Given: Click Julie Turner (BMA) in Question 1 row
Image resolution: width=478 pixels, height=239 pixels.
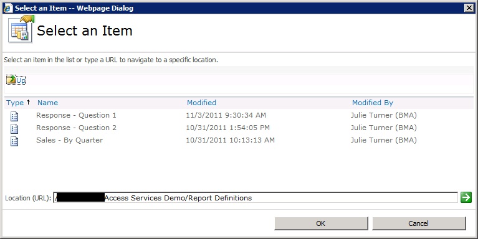Looking at the screenshot, I should [x=383, y=115].
